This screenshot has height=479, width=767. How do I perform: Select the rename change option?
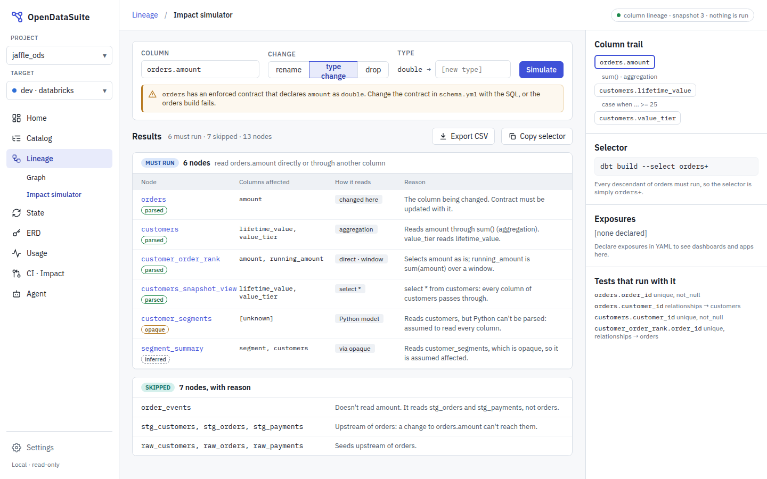(289, 70)
